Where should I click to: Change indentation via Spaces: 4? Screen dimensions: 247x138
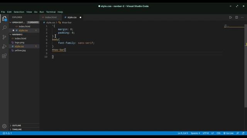[195, 133]
